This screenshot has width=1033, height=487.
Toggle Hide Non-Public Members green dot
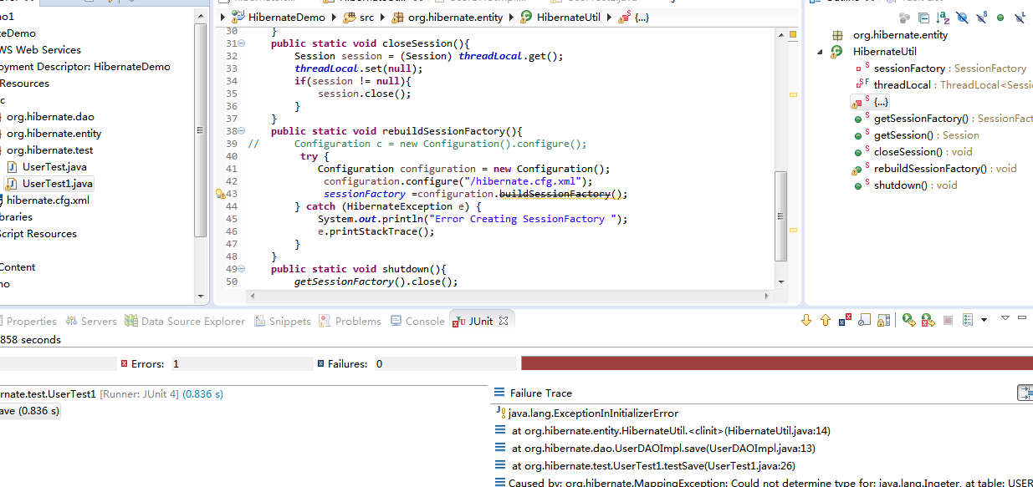[1000, 18]
